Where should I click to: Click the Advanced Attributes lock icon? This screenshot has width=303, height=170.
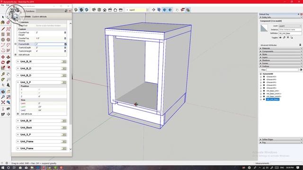(300, 45)
